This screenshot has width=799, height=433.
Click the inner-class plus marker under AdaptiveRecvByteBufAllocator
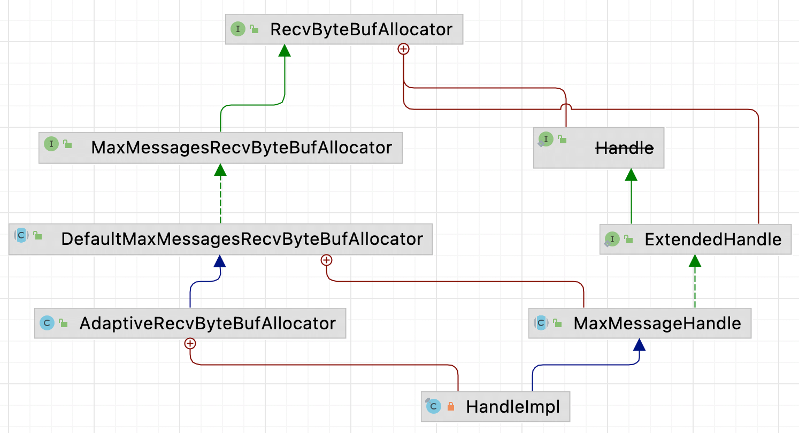coord(189,343)
